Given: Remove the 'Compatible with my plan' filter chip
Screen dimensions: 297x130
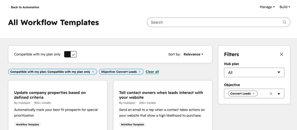Looking at the screenshot, I should click(93, 72).
